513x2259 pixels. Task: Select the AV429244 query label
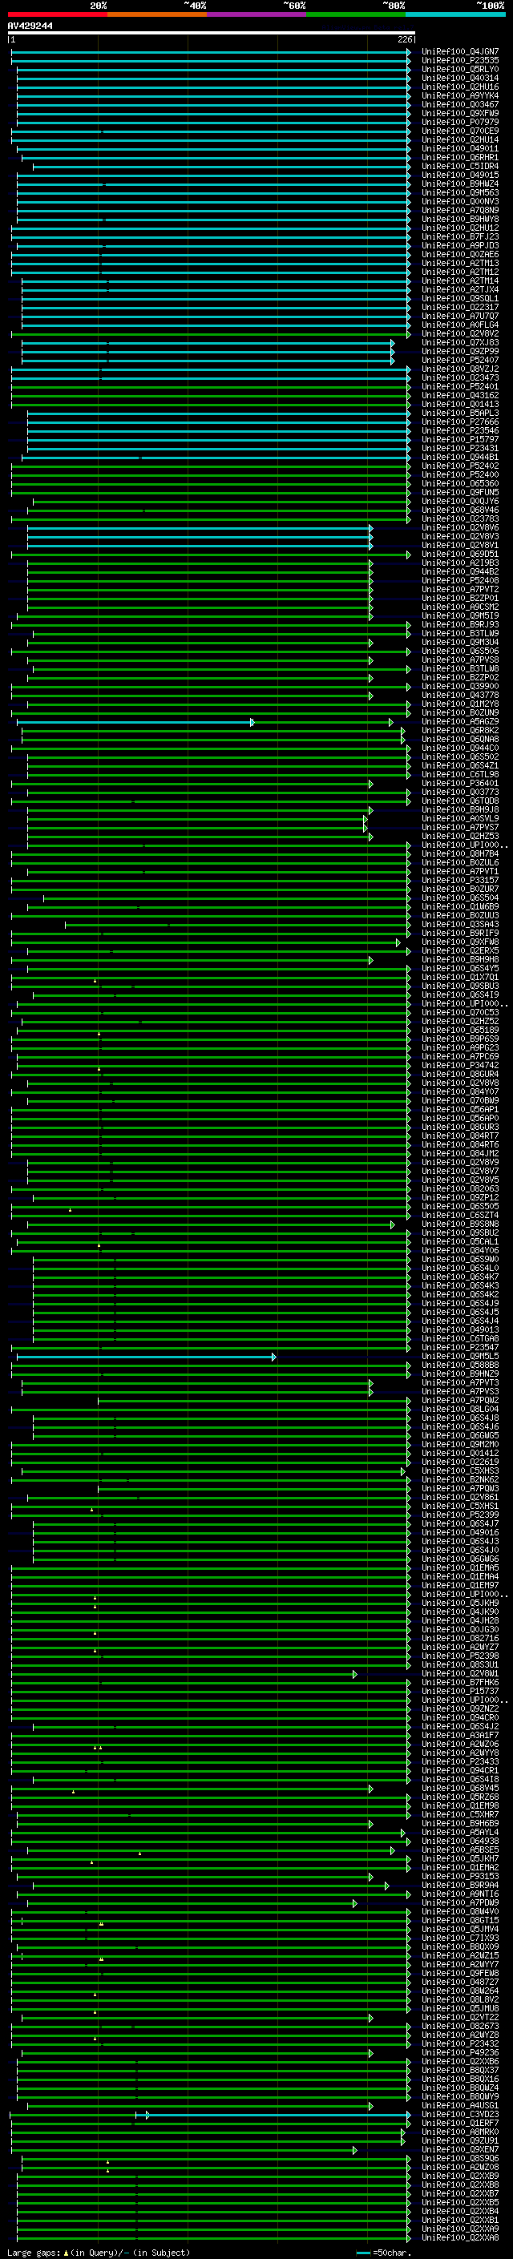tap(30, 26)
